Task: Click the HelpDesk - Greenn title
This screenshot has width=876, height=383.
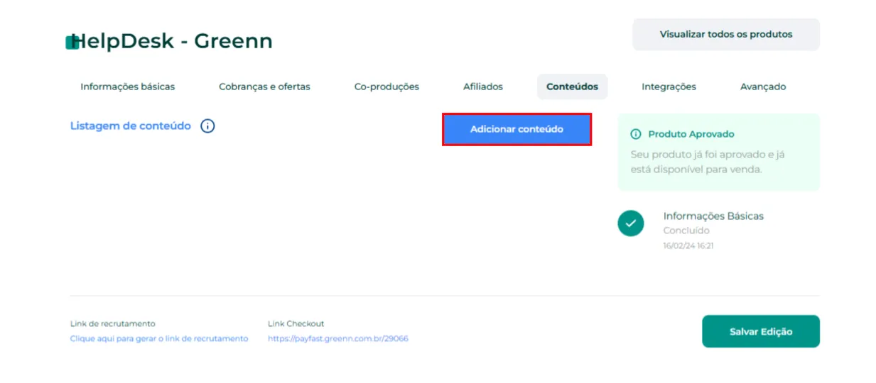Action: [x=173, y=41]
